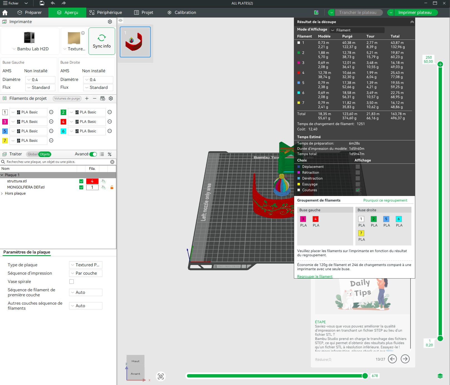The image size is (450, 385).
Task: Add a new project filament
Action: click(87, 98)
